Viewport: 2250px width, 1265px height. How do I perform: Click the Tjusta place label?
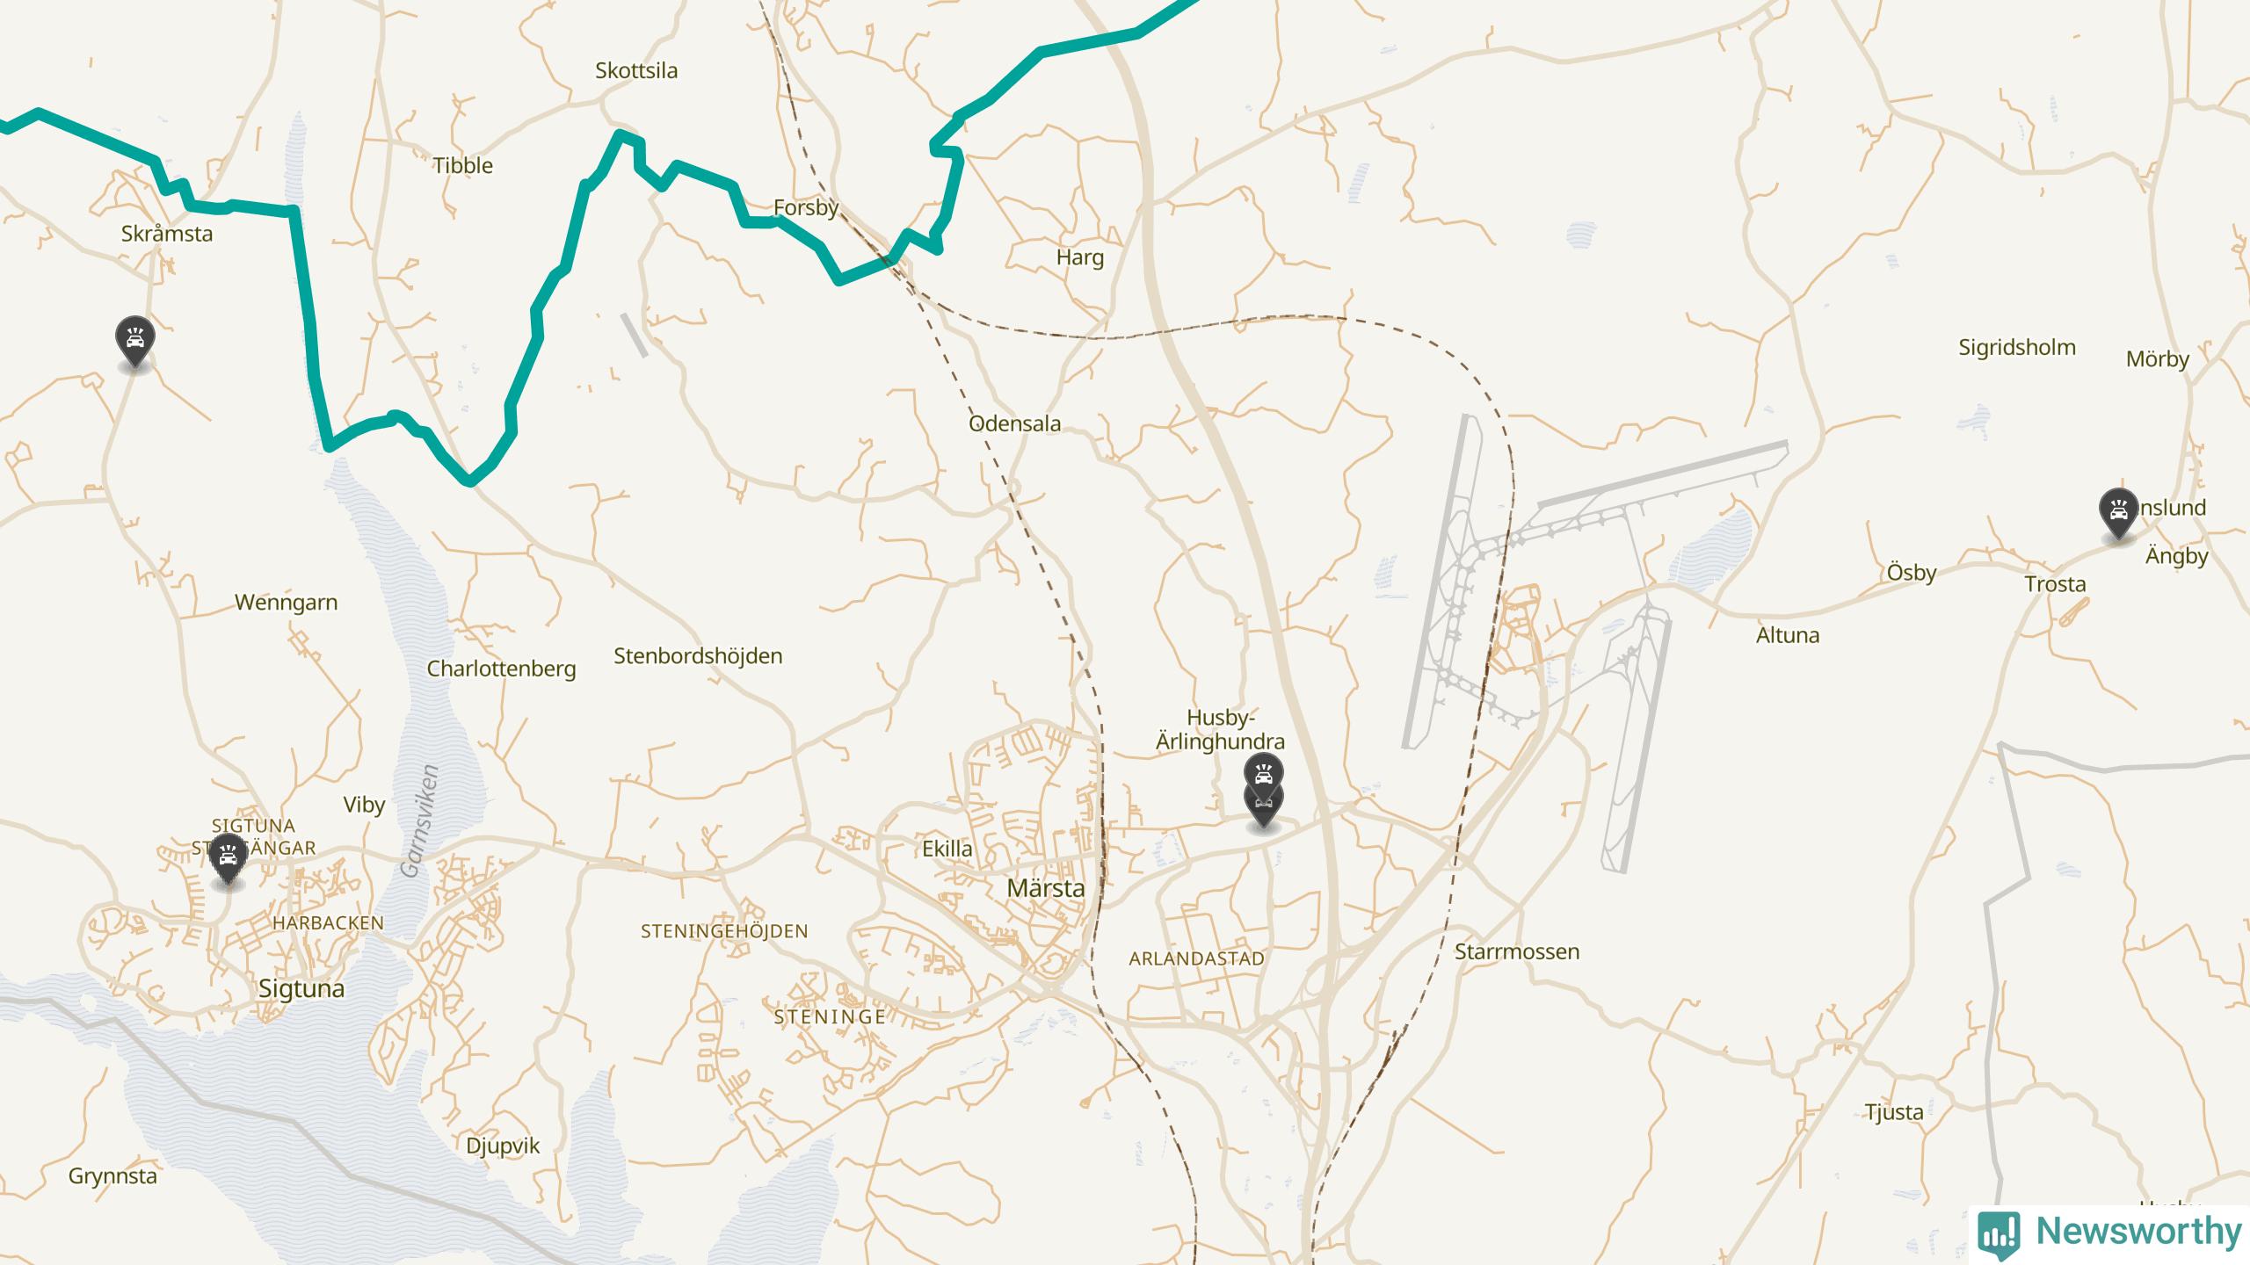pyautogui.click(x=1895, y=1112)
